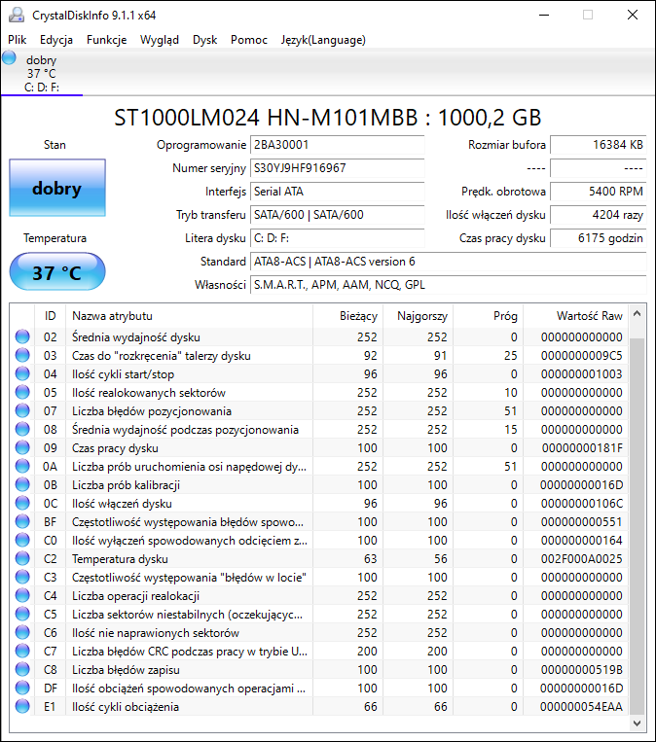Select 'Liczba błędów zapisu' attribute name

pos(126,670)
